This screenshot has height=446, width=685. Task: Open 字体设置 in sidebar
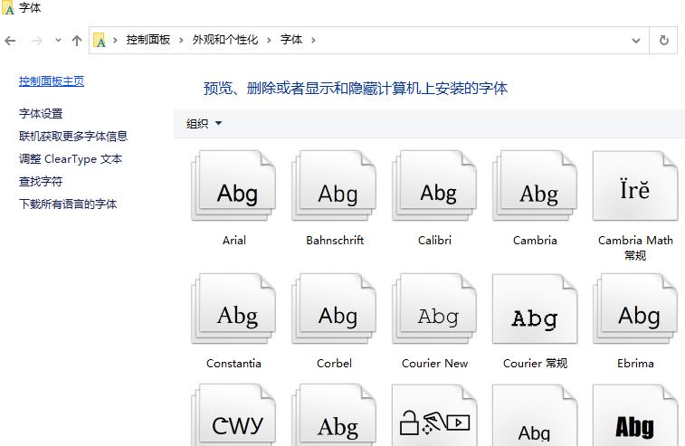click(x=41, y=114)
